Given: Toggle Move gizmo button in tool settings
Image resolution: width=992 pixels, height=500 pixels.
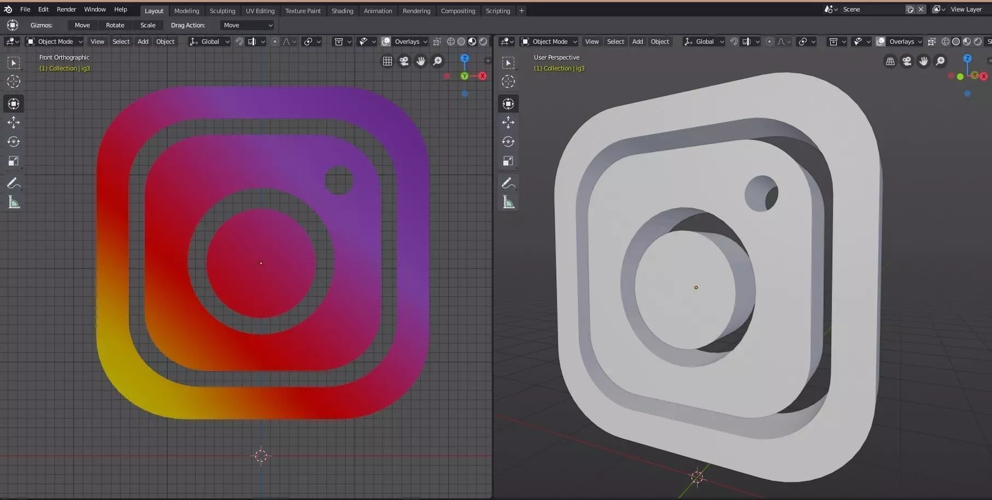Looking at the screenshot, I should click(x=82, y=25).
